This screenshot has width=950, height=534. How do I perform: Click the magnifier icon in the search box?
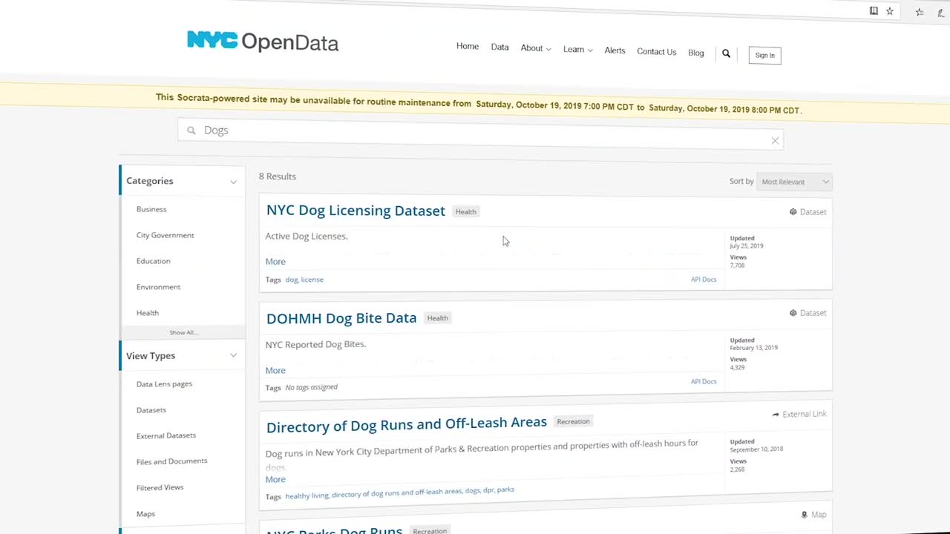(191, 131)
